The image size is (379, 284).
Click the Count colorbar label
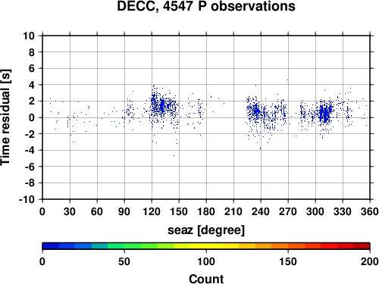[x=206, y=279]
